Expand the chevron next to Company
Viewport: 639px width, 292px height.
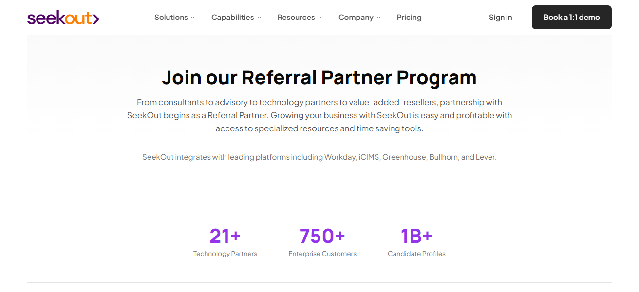tap(378, 18)
